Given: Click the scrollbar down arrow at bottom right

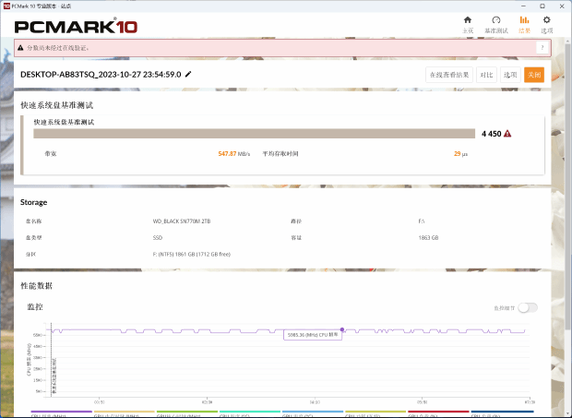Looking at the screenshot, I should pos(568,414).
